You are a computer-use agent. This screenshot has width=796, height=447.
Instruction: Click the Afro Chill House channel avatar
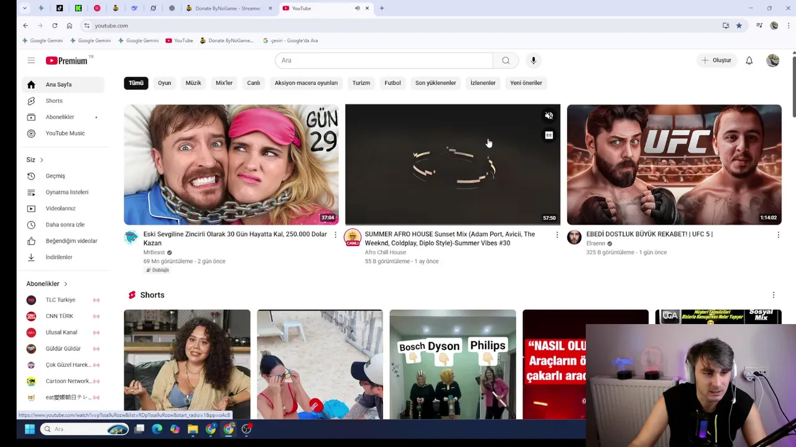[353, 237]
